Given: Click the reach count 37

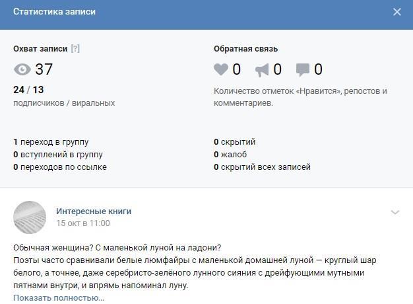Looking at the screenshot, I should tap(44, 69).
